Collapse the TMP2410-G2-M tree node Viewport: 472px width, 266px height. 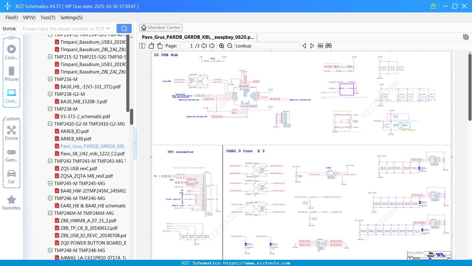50,124
